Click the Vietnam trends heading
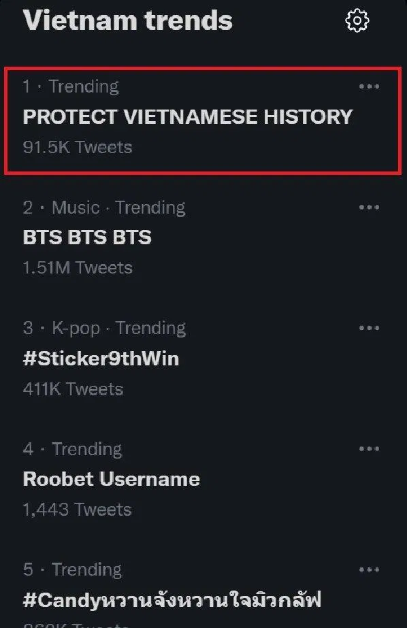The image size is (407, 628). coord(128,21)
